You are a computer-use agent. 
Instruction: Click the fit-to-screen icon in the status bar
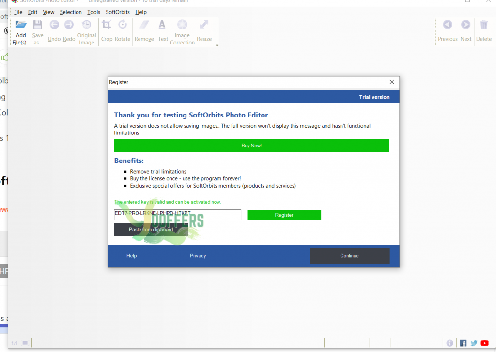[x=25, y=343]
